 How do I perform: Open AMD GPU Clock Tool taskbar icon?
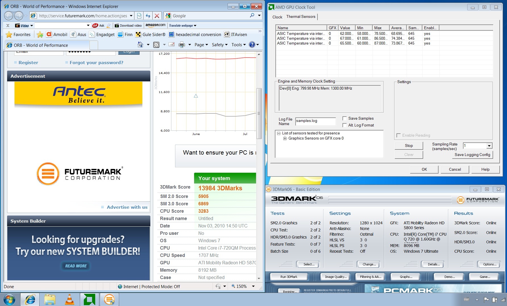coord(90,299)
